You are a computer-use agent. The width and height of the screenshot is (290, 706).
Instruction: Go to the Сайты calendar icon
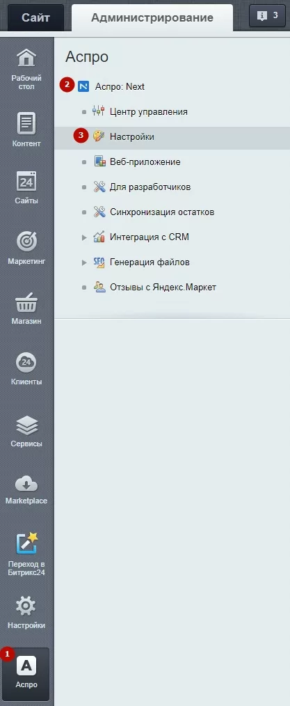[x=26, y=181]
